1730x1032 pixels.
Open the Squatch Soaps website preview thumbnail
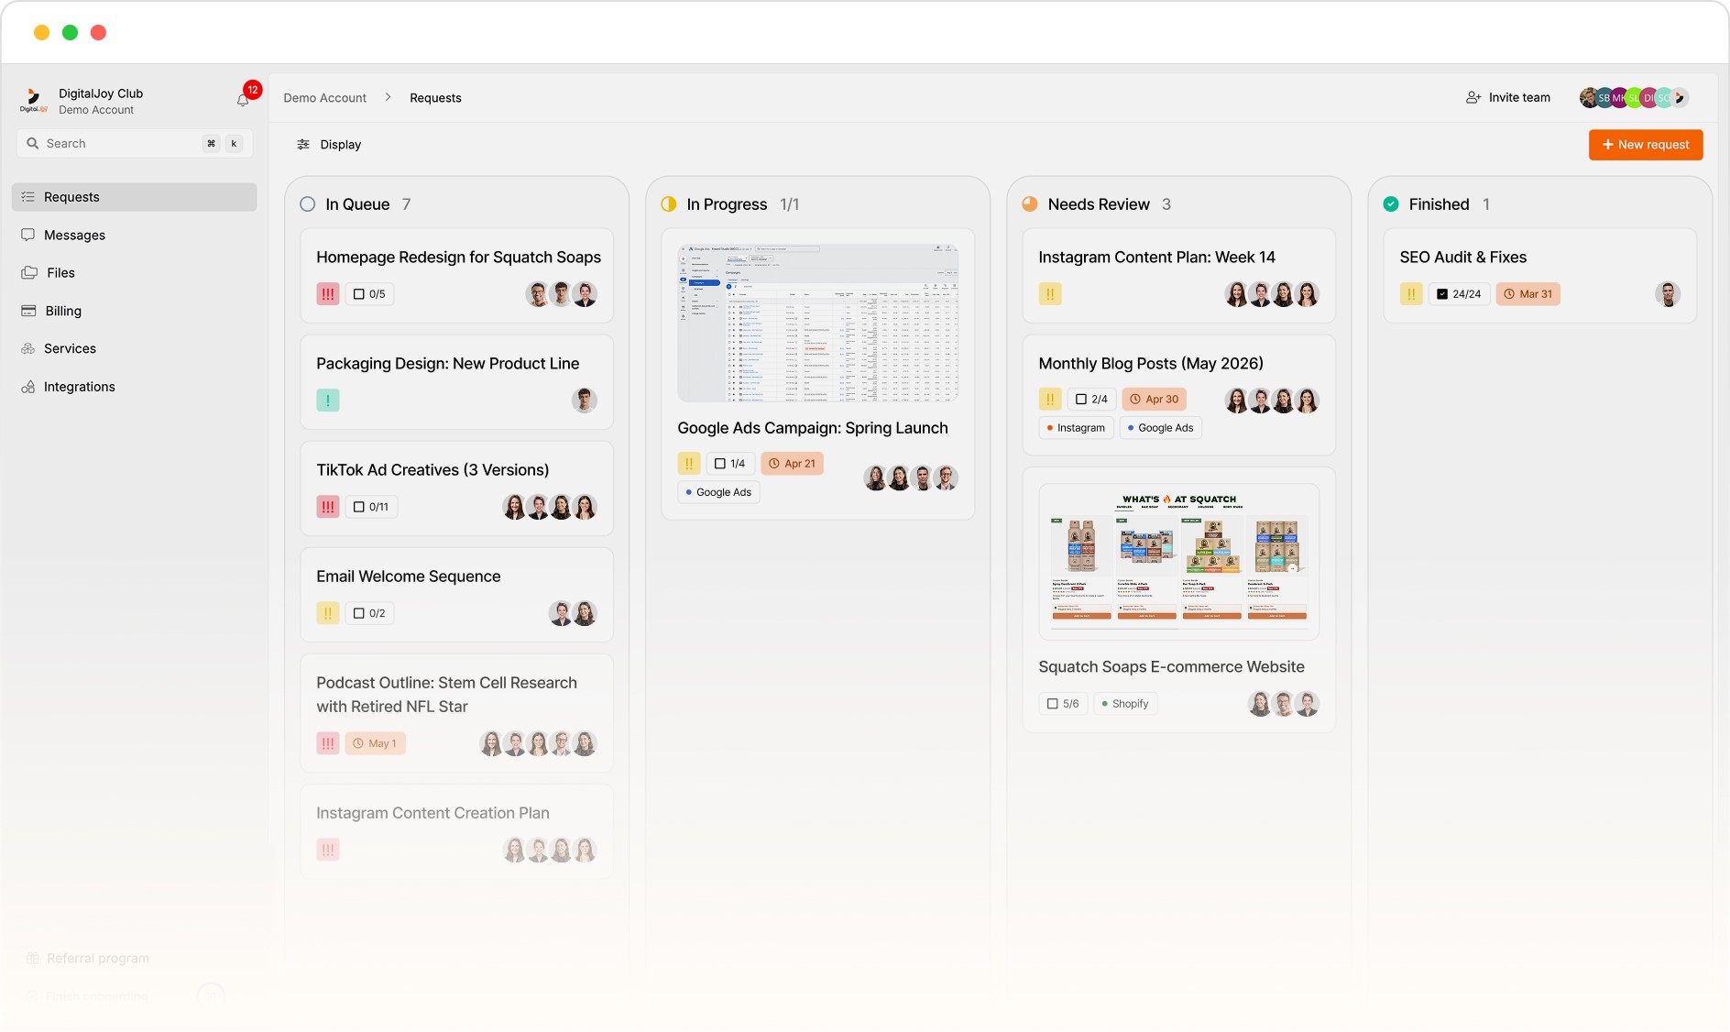click(x=1178, y=561)
